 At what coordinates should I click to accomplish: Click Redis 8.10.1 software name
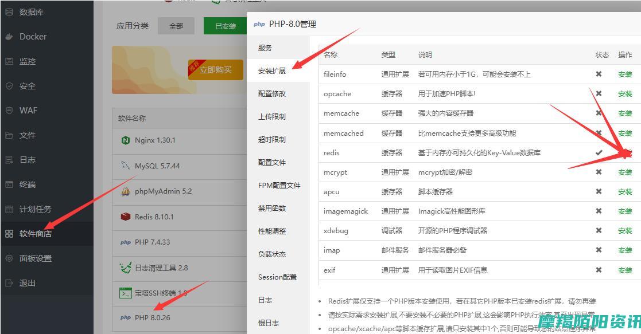tap(154, 217)
